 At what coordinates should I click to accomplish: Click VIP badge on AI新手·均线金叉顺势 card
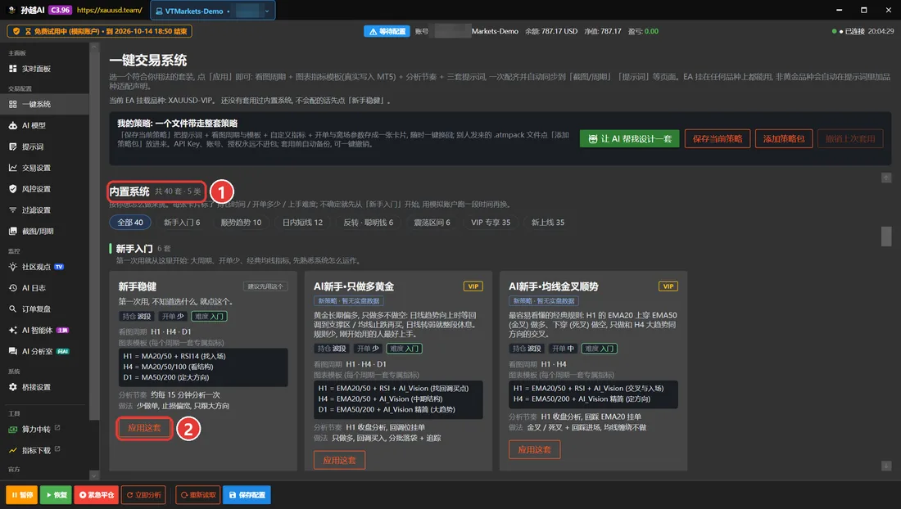(668, 286)
